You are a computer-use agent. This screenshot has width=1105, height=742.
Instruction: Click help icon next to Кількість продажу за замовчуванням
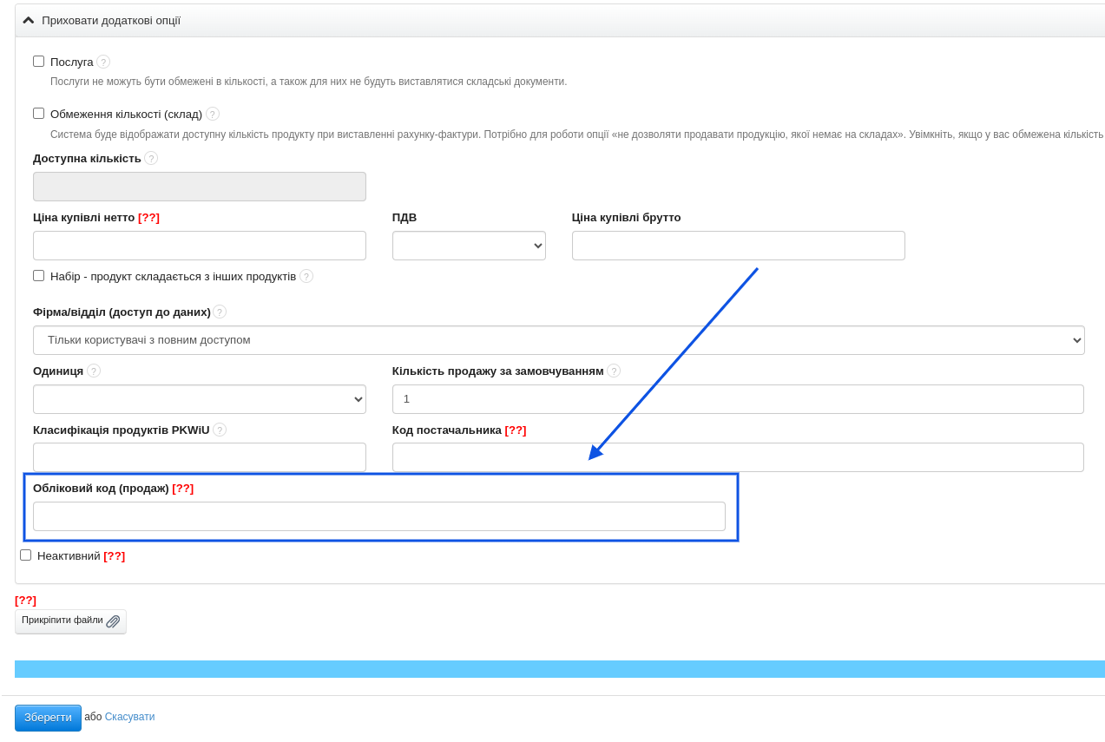(614, 371)
